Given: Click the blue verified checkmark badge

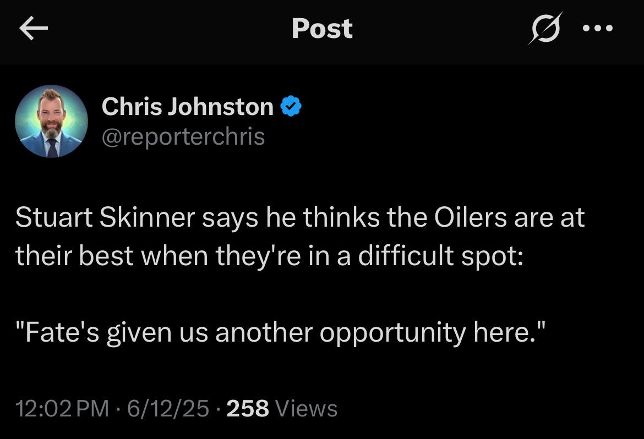Looking at the screenshot, I should pos(291,106).
